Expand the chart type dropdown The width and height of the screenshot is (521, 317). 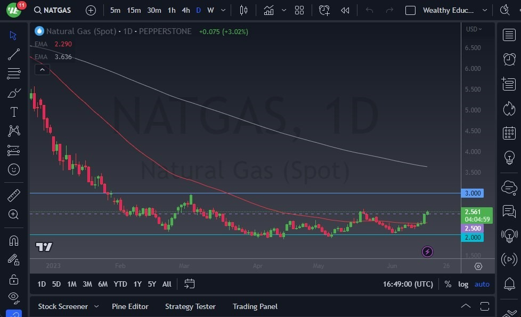284,10
